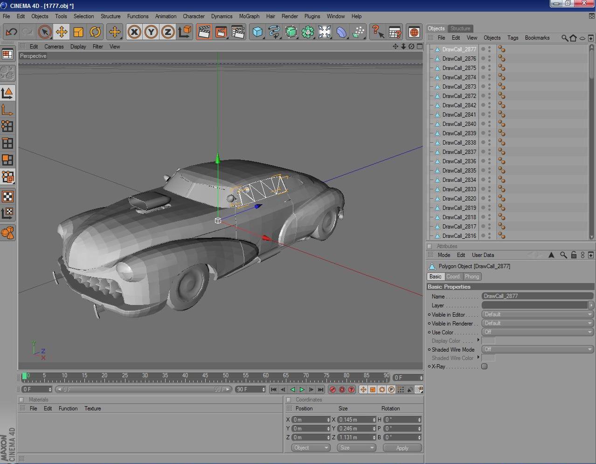
Task: Toggle the Record Position keyframe button
Action: tap(363, 389)
